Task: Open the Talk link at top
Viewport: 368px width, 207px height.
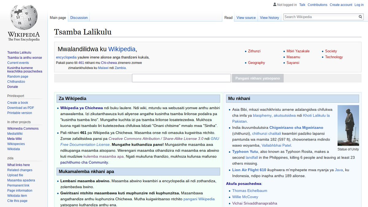Action: pos(302,5)
